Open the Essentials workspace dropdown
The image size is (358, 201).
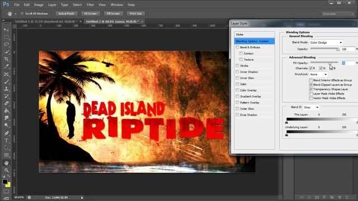[x=338, y=14]
